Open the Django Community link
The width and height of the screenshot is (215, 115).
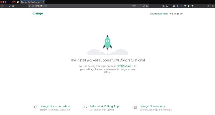tap(152, 106)
